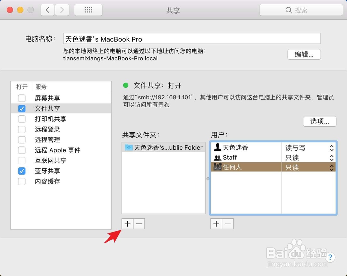The height and width of the screenshot is (276, 347).
Task: Click the 天色迷香 user icon in users list
Action: pyautogui.click(x=218, y=147)
